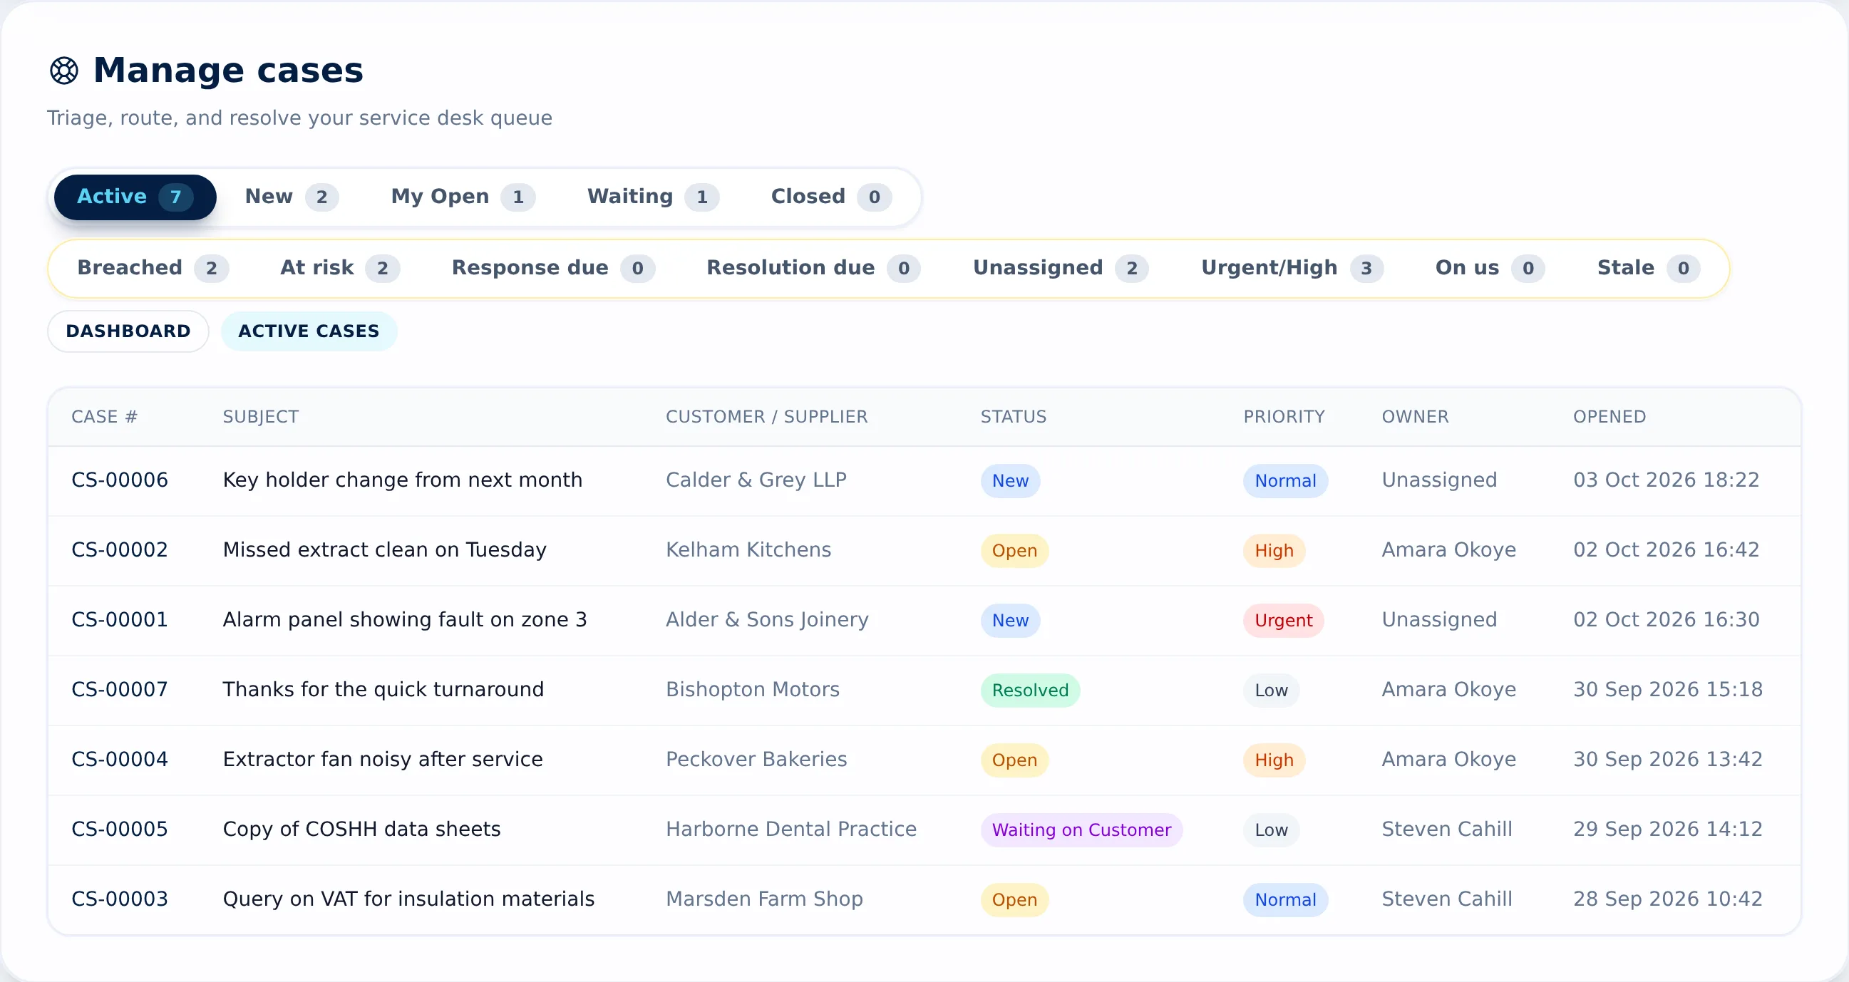Click the Resolved status badge
The height and width of the screenshot is (982, 1849).
tap(1030, 690)
